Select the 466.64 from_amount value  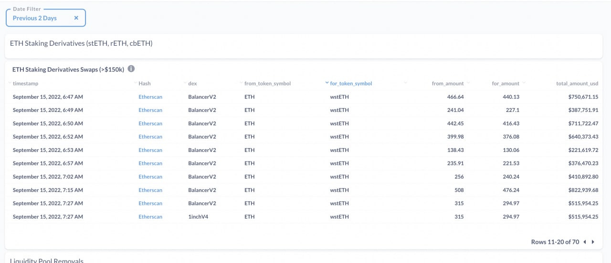pos(455,97)
